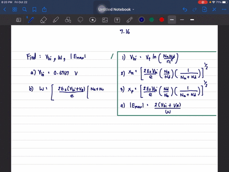Choose the dark blue pen color
This screenshot has height=172, width=229.
coord(142,20)
